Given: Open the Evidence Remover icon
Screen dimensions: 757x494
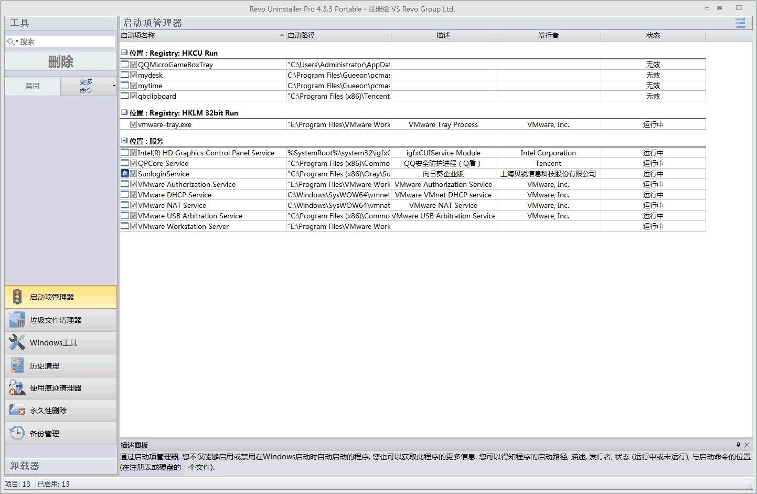Looking at the screenshot, I should click(17, 388).
